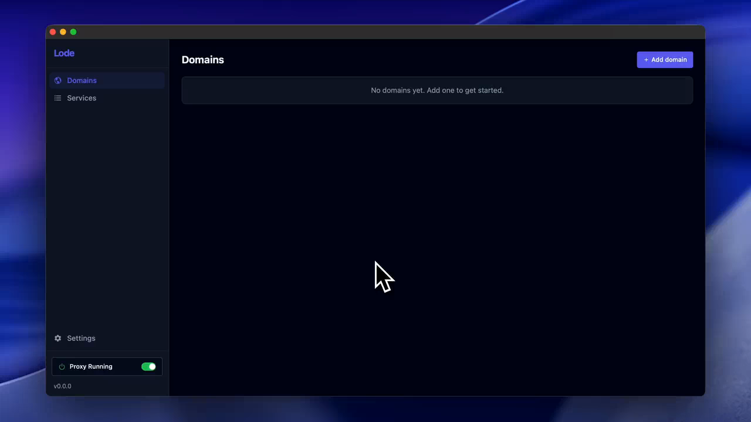Viewport: 751px width, 422px height.
Task: Click the Proxy Running status label
Action: point(91,366)
